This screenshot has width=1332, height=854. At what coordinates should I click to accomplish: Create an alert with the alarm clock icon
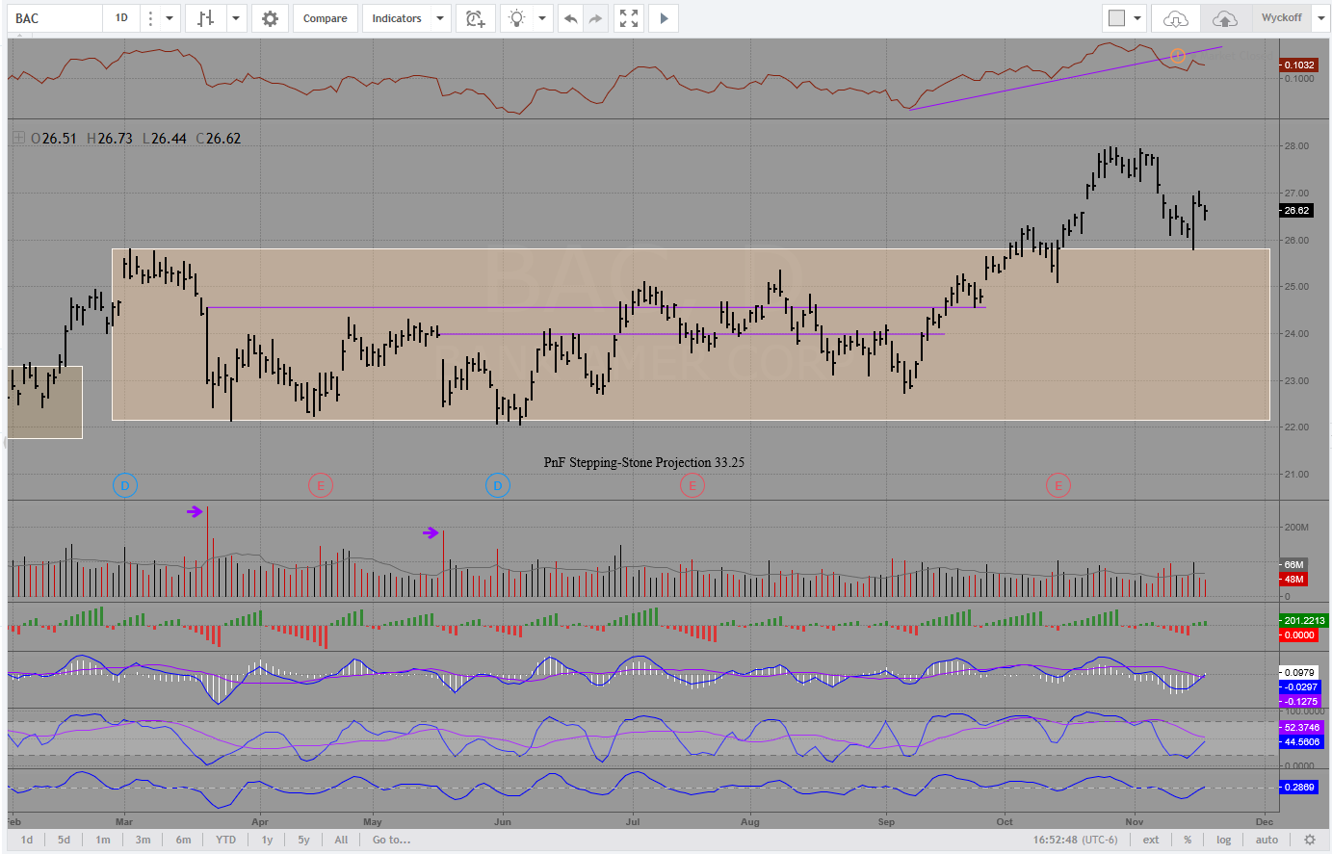point(475,18)
